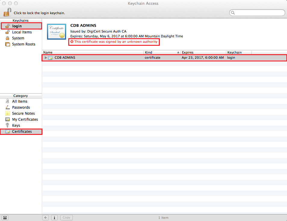Open My Certificates category
The width and height of the screenshot is (287, 221).
click(x=25, y=120)
